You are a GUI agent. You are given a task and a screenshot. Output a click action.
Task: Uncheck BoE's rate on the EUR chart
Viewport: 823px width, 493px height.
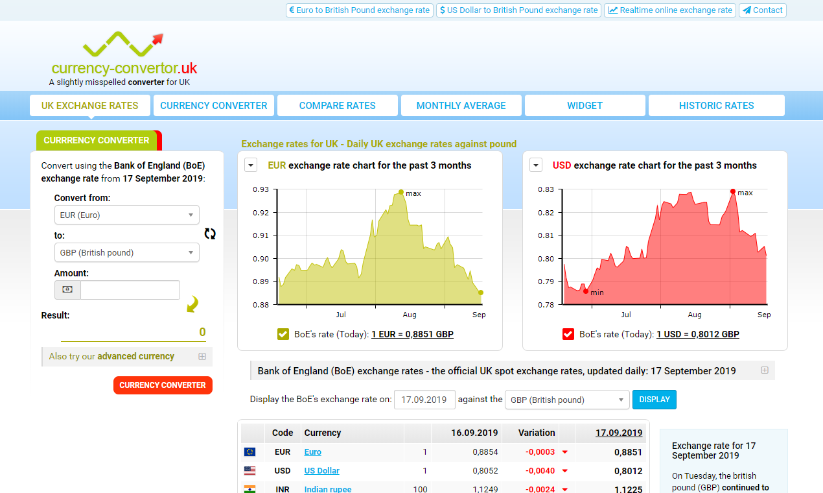pyautogui.click(x=283, y=334)
